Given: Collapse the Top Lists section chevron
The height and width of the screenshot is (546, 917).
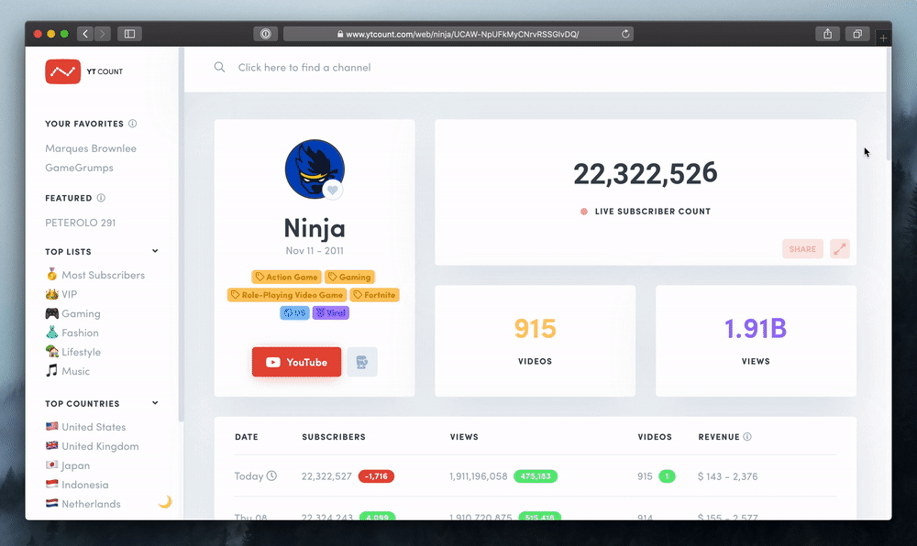Looking at the screenshot, I should [x=155, y=251].
